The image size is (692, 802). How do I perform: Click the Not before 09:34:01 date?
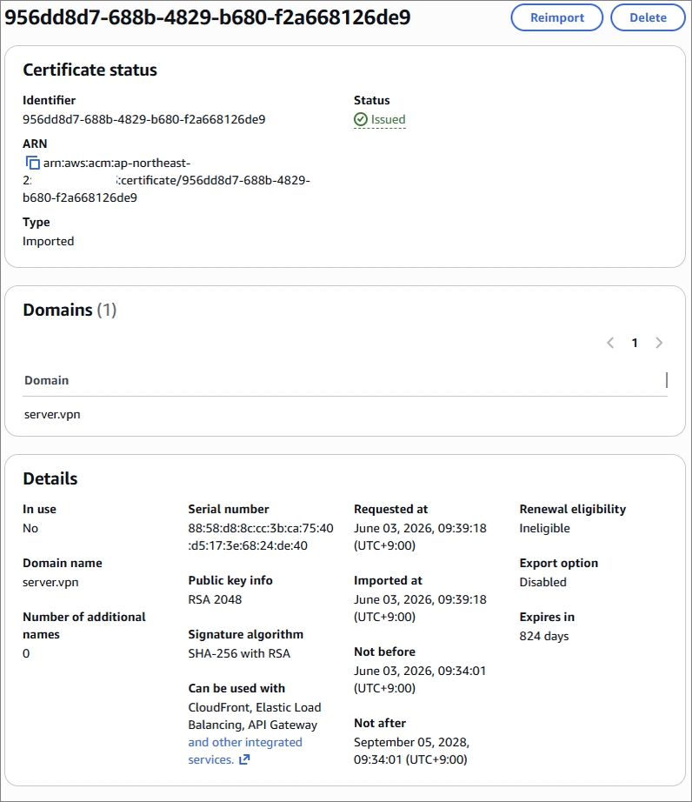(x=420, y=679)
